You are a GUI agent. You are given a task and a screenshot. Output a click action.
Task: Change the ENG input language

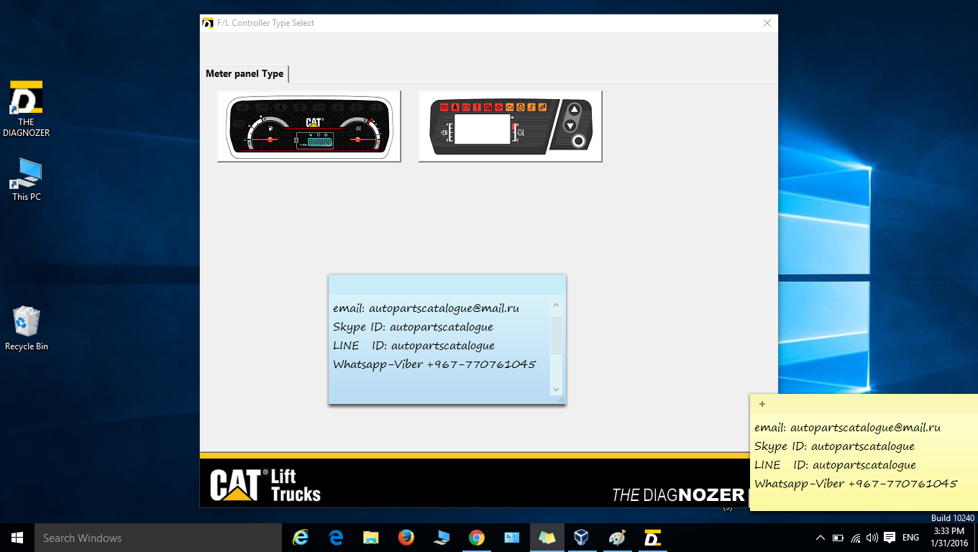click(x=910, y=538)
